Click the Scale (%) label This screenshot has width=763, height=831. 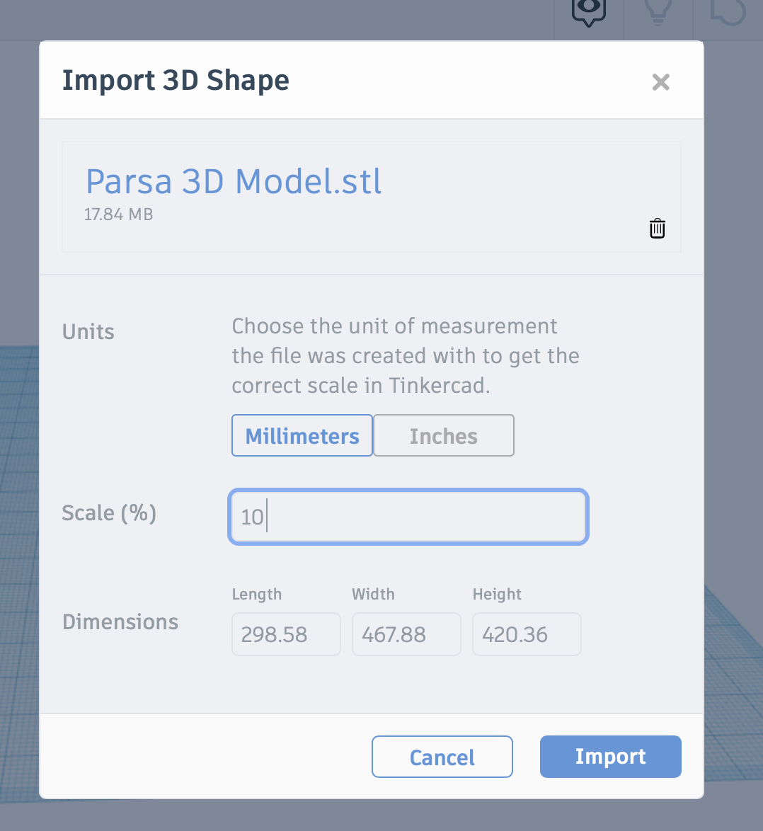pos(109,512)
